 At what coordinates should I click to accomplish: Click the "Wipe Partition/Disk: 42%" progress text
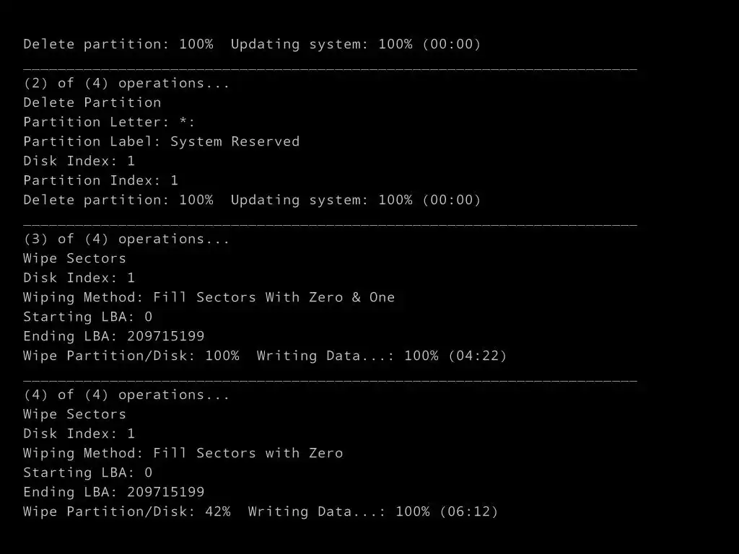point(126,511)
